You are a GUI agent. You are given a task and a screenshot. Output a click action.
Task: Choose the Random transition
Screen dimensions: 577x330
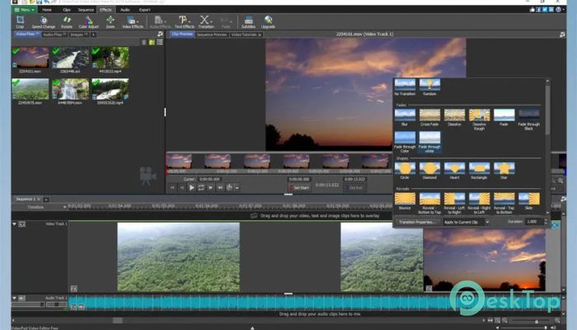pyautogui.click(x=429, y=87)
